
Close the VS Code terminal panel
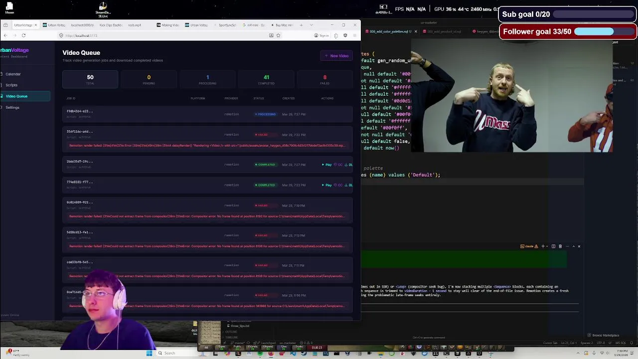[x=579, y=246]
